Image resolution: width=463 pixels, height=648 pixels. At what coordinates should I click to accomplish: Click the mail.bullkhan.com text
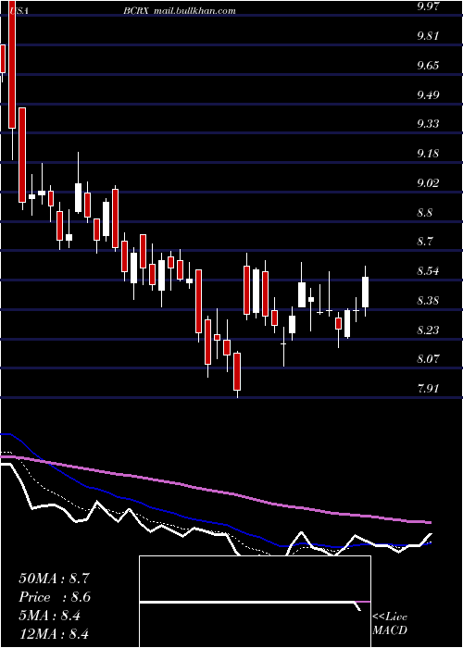click(x=194, y=11)
